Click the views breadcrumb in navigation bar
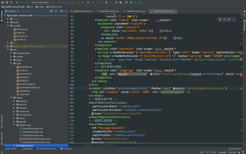Image resolution: width=246 pixels, height=154 pixels. pyautogui.click(x=41, y=6)
